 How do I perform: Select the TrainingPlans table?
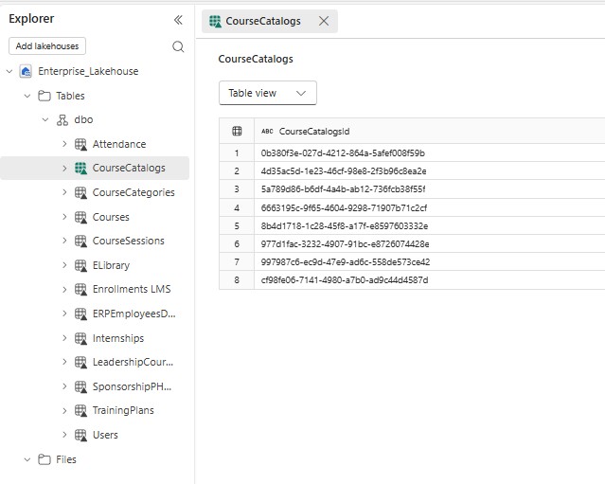(x=123, y=411)
